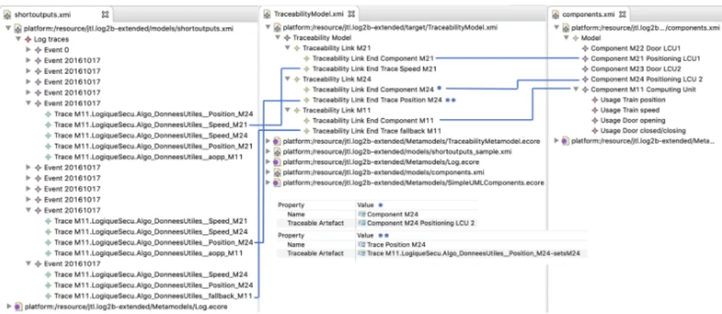Select Usage Door closed/closing

(643, 131)
